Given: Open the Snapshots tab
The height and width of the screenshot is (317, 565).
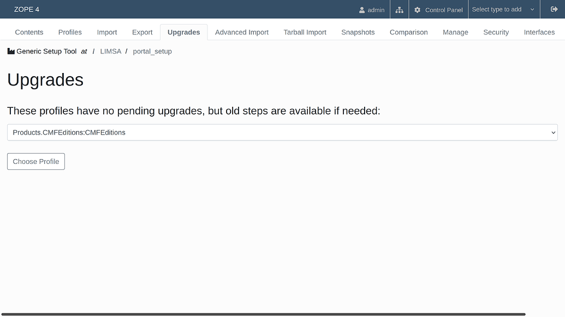Looking at the screenshot, I should tap(358, 32).
